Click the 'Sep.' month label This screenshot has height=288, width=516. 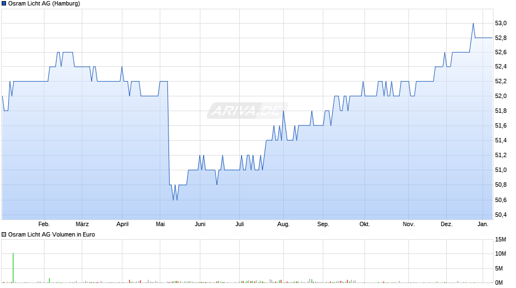coord(323,224)
